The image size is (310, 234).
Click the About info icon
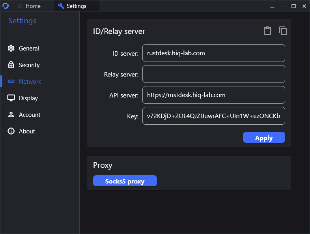pyautogui.click(x=11, y=131)
